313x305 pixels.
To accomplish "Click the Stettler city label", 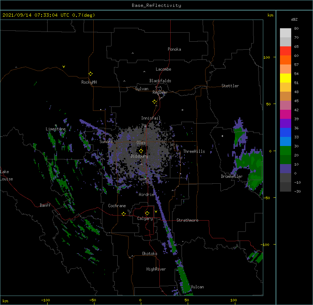I will 230,86.
